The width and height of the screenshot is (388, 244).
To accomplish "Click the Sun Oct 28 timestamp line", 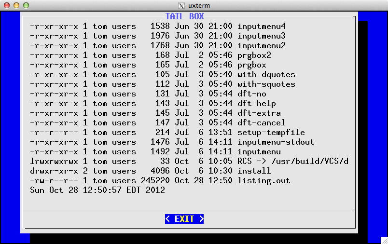I will (97, 190).
